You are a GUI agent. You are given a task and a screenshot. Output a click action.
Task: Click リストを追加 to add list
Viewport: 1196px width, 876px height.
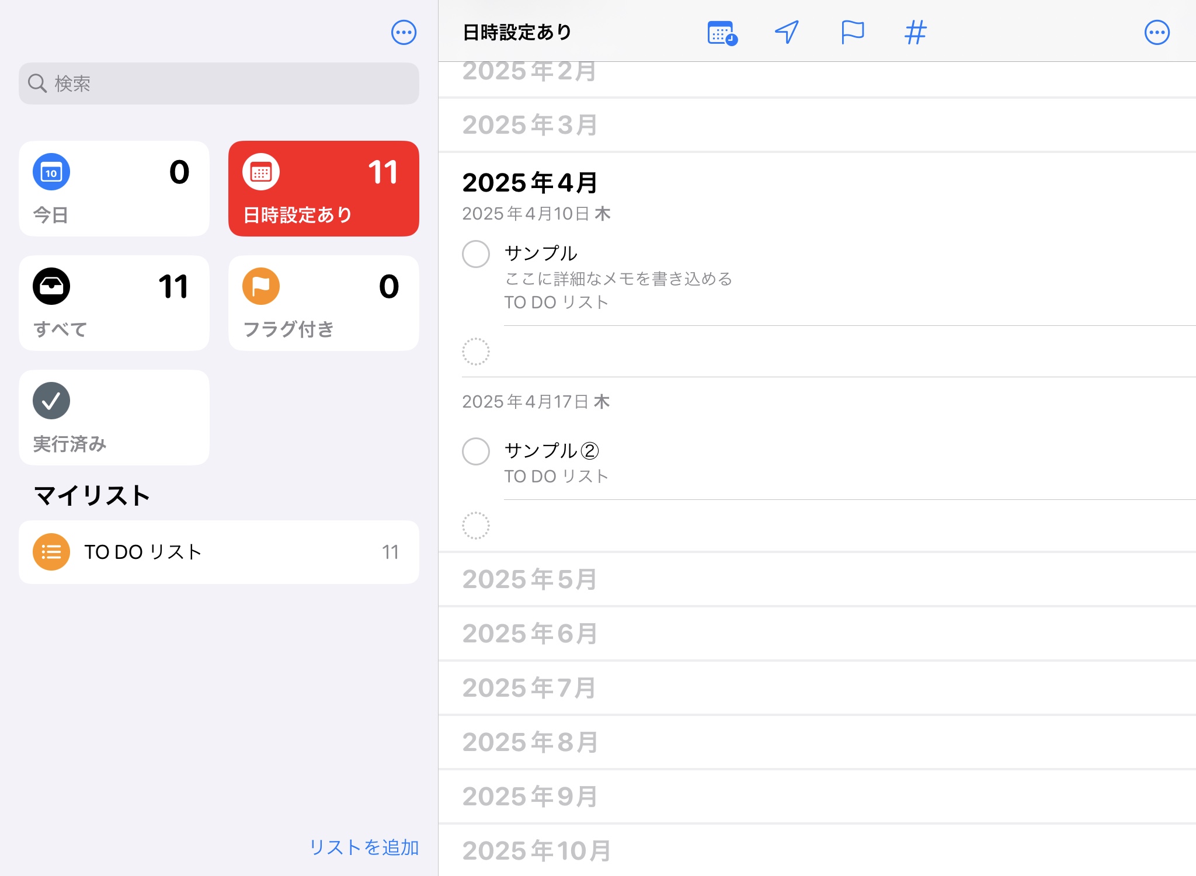tap(364, 847)
